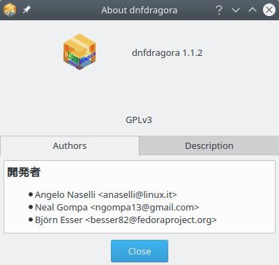This screenshot has width=279, height=265.
Task: Select Björn Esser author entry
Action: 126,220
